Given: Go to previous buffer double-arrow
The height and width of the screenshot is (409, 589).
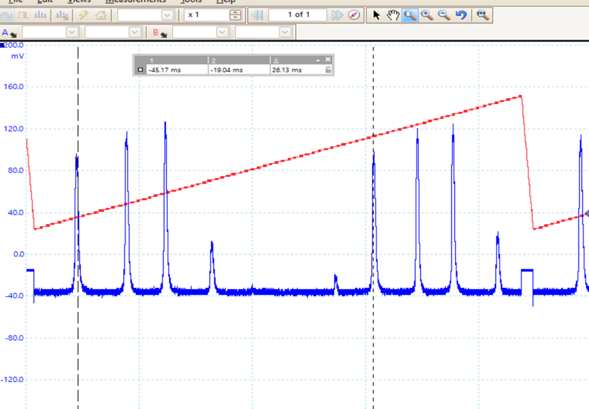Looking at the screenshot, I should 257,15.
